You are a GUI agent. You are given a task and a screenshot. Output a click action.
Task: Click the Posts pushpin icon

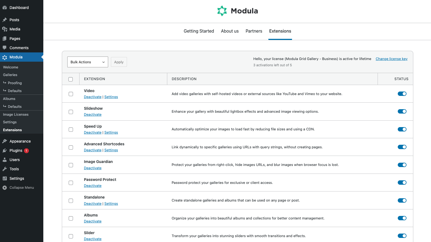5,20
